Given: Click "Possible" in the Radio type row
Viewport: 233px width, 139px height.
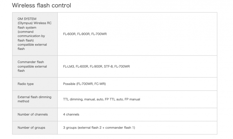Looking at the screenshot, I should [69, 84].
